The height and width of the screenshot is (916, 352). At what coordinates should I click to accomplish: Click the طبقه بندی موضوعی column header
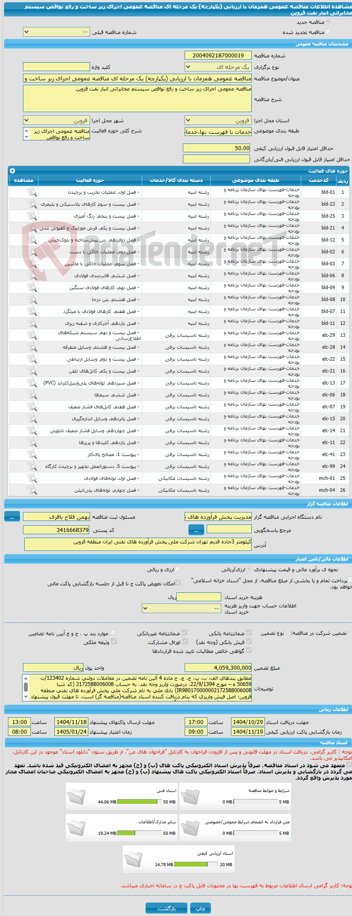[256, 180]
